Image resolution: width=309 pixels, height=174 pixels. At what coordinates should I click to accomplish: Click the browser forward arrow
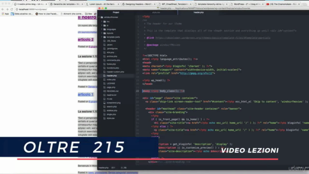point(7,9)
